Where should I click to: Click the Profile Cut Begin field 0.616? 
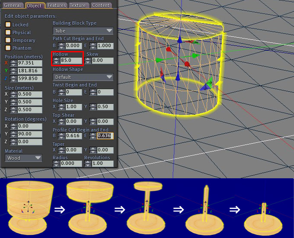coord(73,136)
